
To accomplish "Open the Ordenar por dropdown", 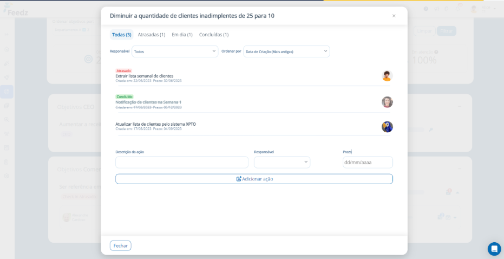I will (286, 51).
